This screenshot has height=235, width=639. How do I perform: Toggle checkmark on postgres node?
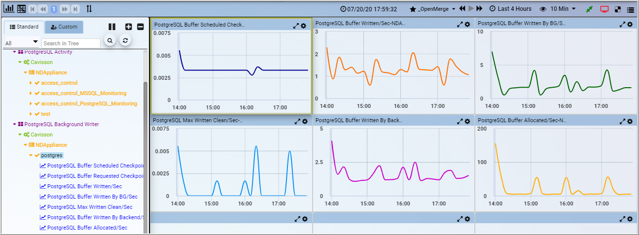[37, 155]
